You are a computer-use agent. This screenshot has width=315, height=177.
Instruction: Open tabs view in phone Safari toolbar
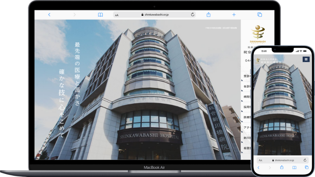click(x=306, y=168)
